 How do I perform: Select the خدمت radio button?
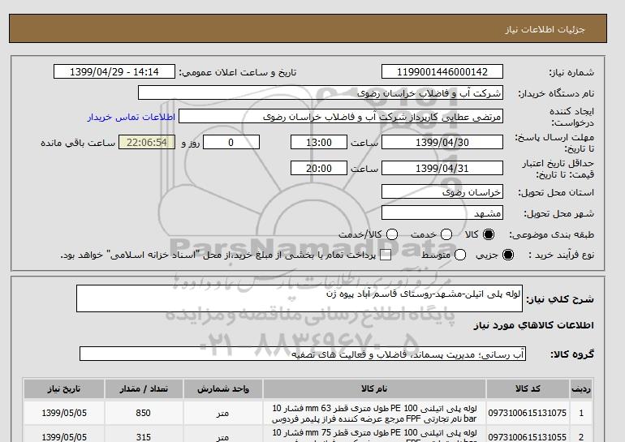[446, 234]
